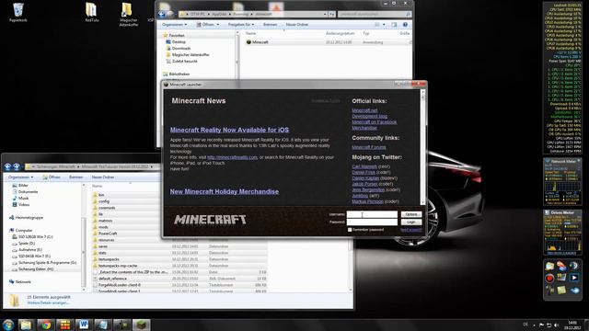Screen dimensions: 589x331
Task: Click the refresh button next to the upper address bar
Action: [x=332, y=14]
